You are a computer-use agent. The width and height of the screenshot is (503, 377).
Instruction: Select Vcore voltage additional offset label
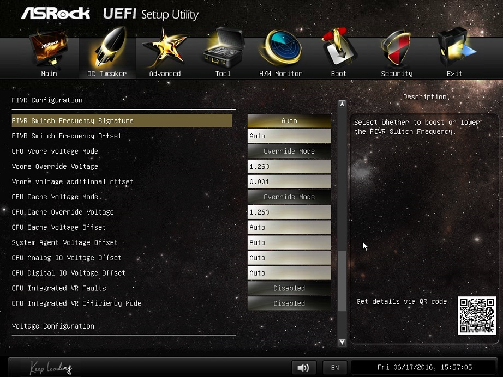pyautogui.click(x=72, y=181)
